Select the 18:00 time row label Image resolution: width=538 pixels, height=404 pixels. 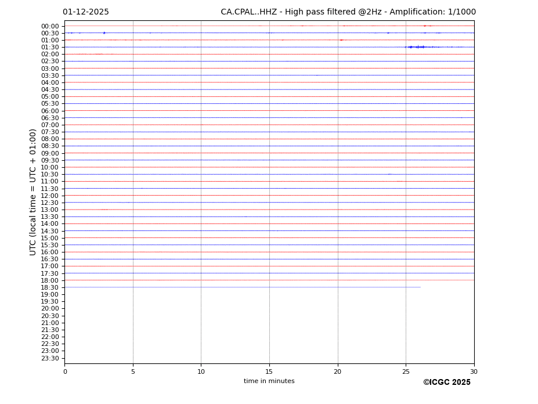(50, 280)
